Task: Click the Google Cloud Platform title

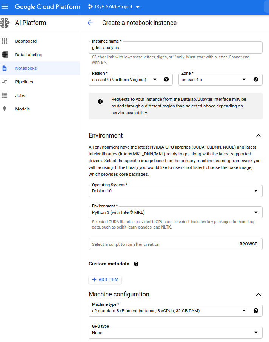Action: click(48, 7)
